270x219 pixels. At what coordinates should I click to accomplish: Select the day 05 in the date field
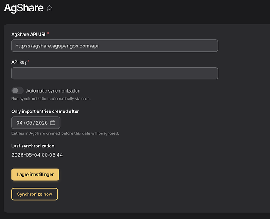(29, 123)
